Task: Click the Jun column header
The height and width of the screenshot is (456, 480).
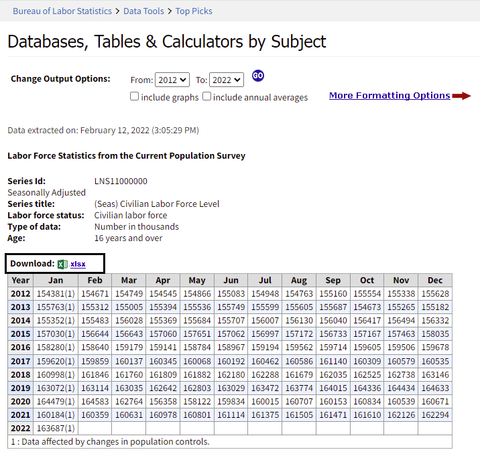Action: pos(231,280)
